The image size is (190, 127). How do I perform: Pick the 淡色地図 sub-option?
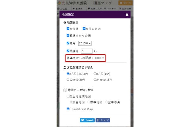71,102
